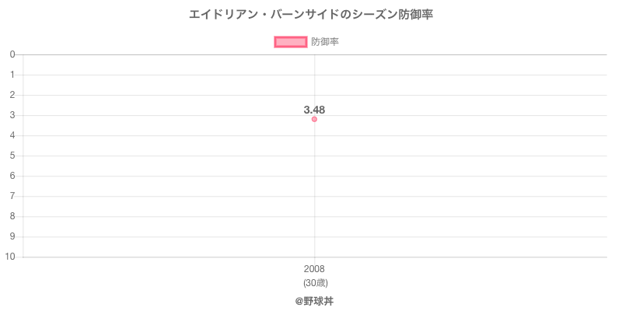622x311 pixels.
Task: Click the 3 y-axis tick label
Action: (x=13, y=115)
